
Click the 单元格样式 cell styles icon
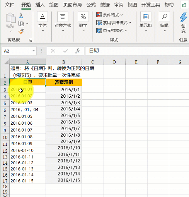pos(99,31)
